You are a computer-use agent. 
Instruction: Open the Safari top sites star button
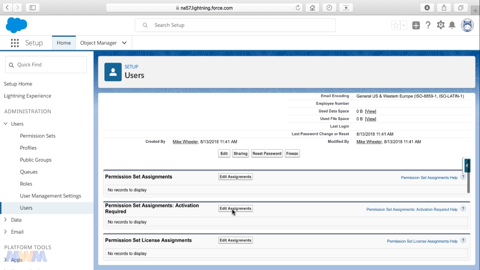[346, 8]
